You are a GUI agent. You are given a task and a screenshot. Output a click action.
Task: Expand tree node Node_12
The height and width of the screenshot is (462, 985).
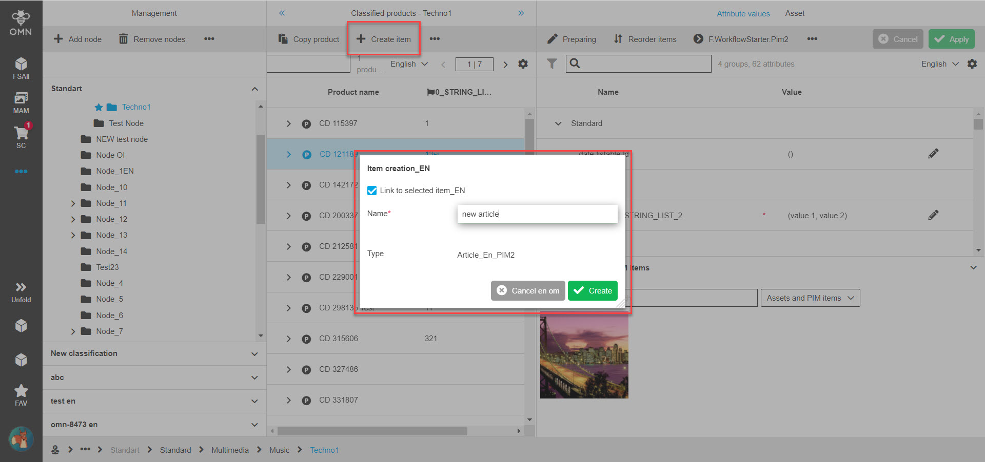click(73, 219)
